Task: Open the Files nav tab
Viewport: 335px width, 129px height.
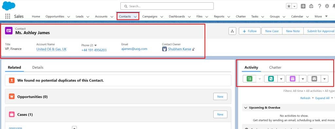Action: pyautogui.click(x=199, y=16)
